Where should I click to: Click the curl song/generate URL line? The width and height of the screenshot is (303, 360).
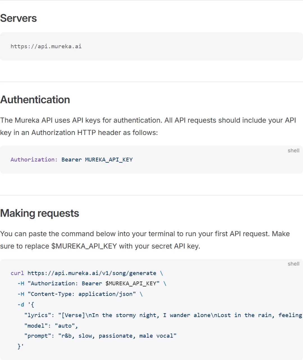click(87, 273)
